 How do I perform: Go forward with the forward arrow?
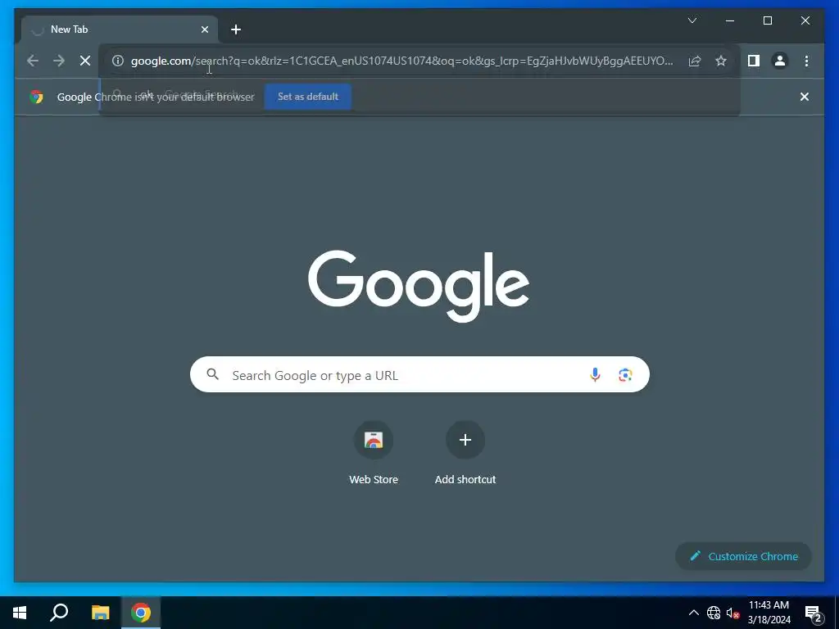point(59,61)
